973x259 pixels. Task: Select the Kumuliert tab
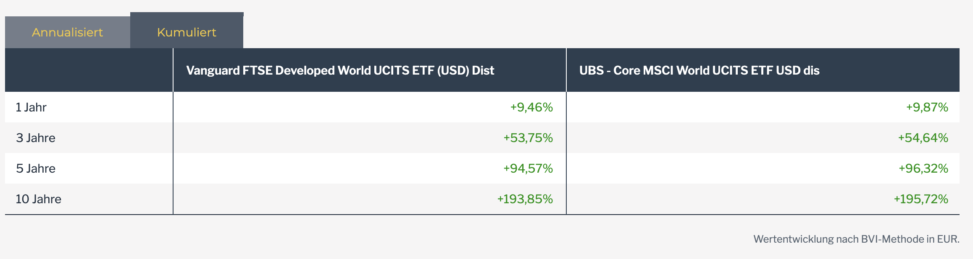coord(187,32)
